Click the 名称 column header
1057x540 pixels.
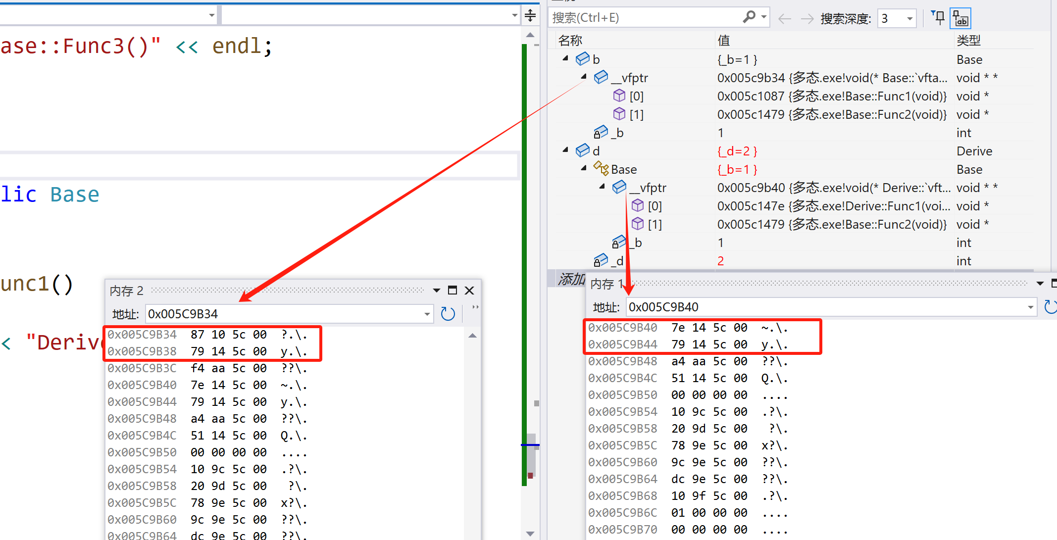tap(570, 41)
